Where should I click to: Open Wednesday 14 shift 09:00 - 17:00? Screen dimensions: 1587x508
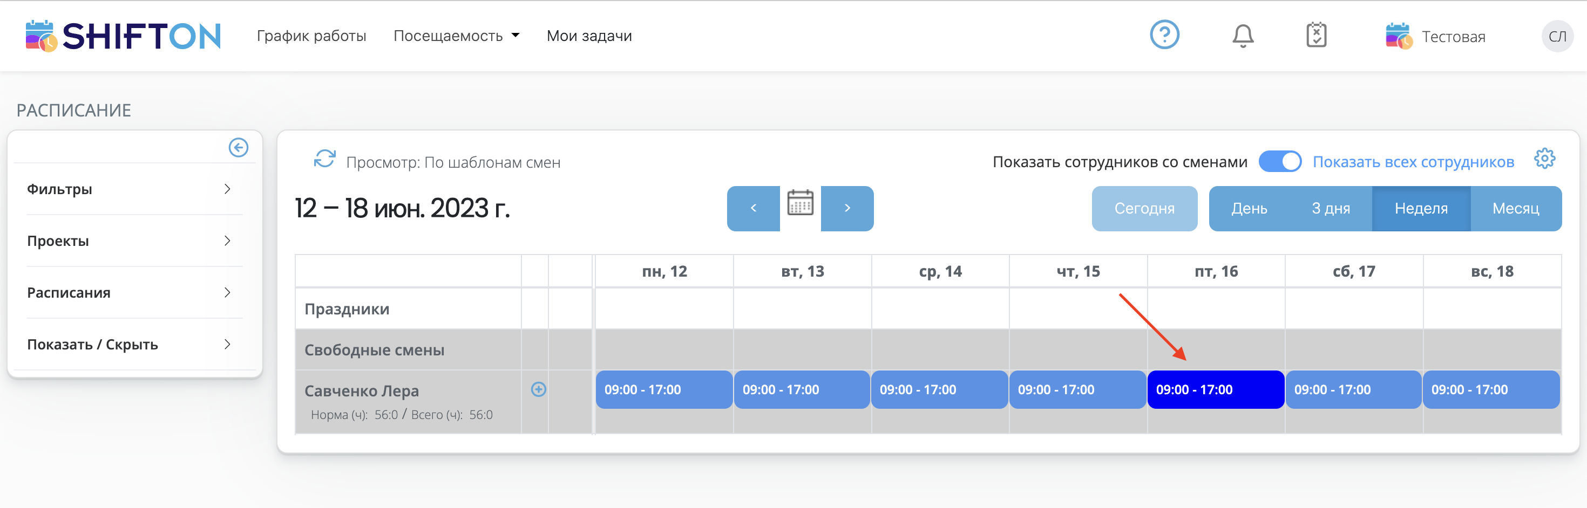coord(939,389)
